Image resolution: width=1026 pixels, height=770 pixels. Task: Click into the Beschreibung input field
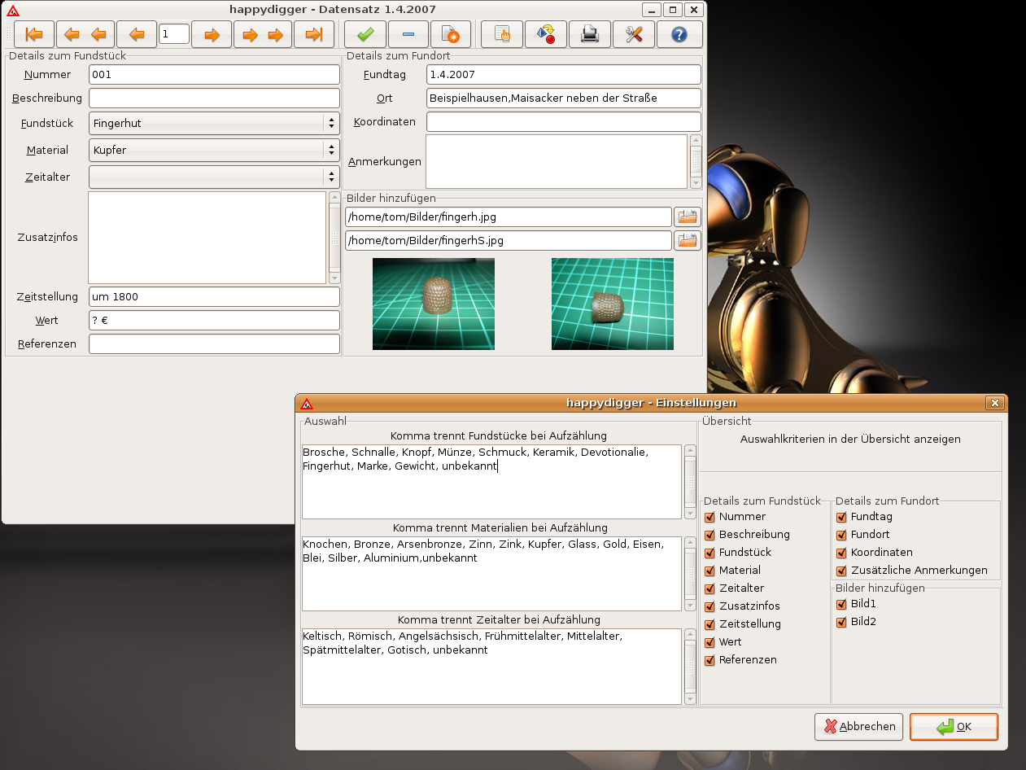coord(214,98)
